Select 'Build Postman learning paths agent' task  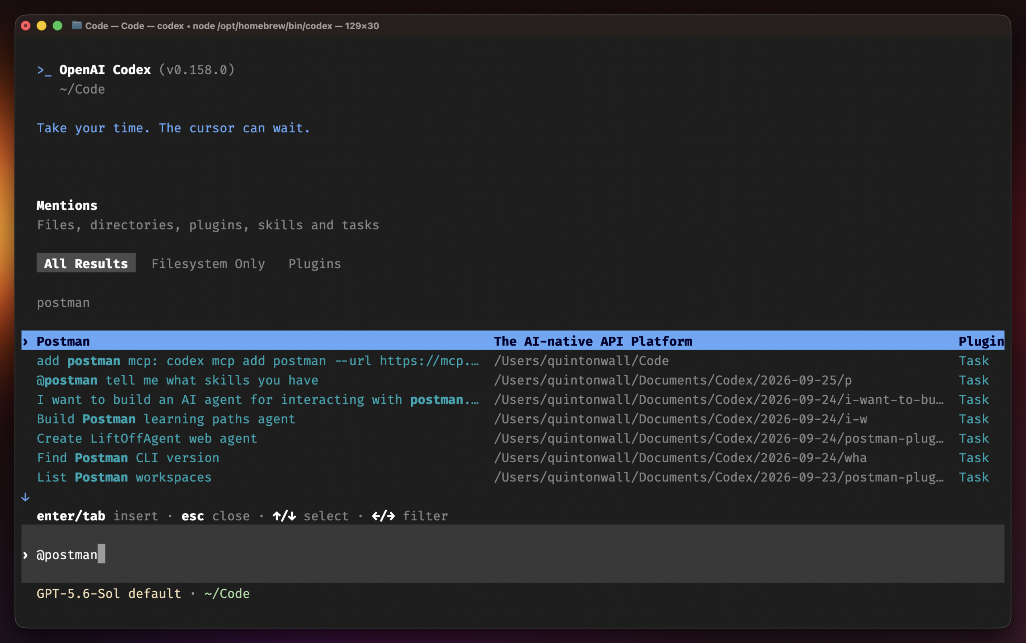[x=513, y=419]
